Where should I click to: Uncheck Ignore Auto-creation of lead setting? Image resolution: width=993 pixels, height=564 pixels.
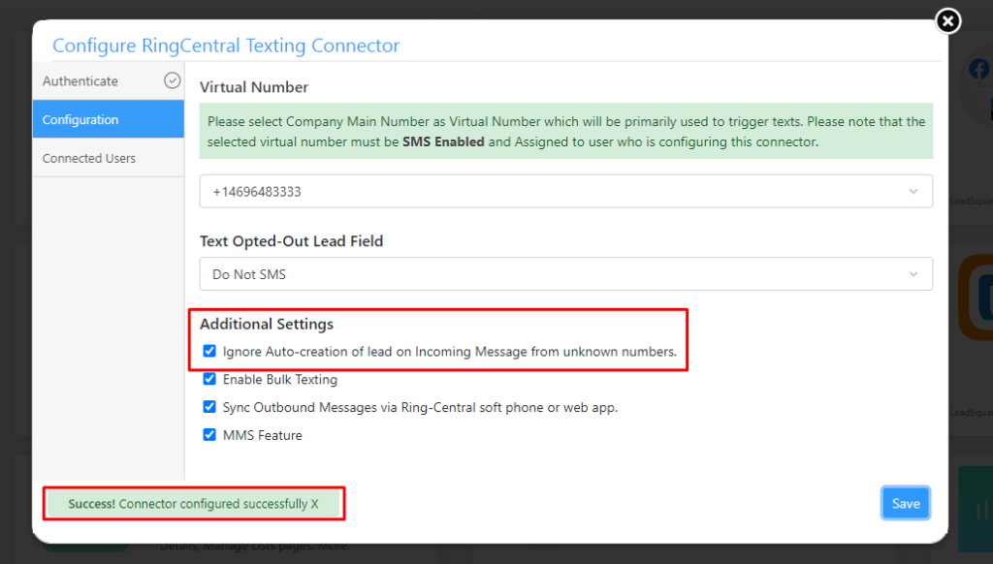tap(209, 351)
